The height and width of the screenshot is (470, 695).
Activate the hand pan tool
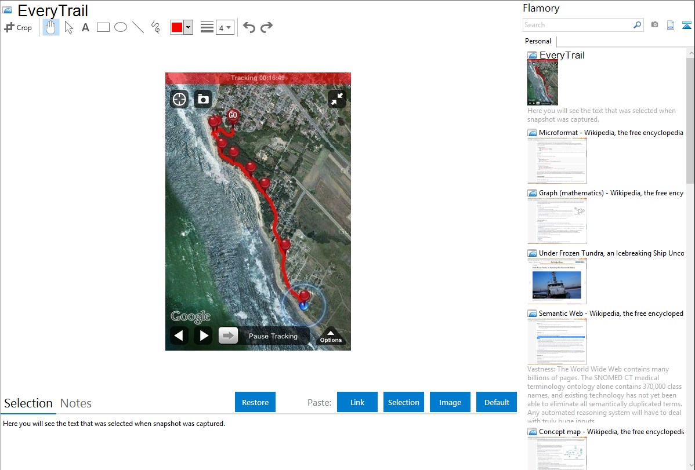[x=50, y=27]
